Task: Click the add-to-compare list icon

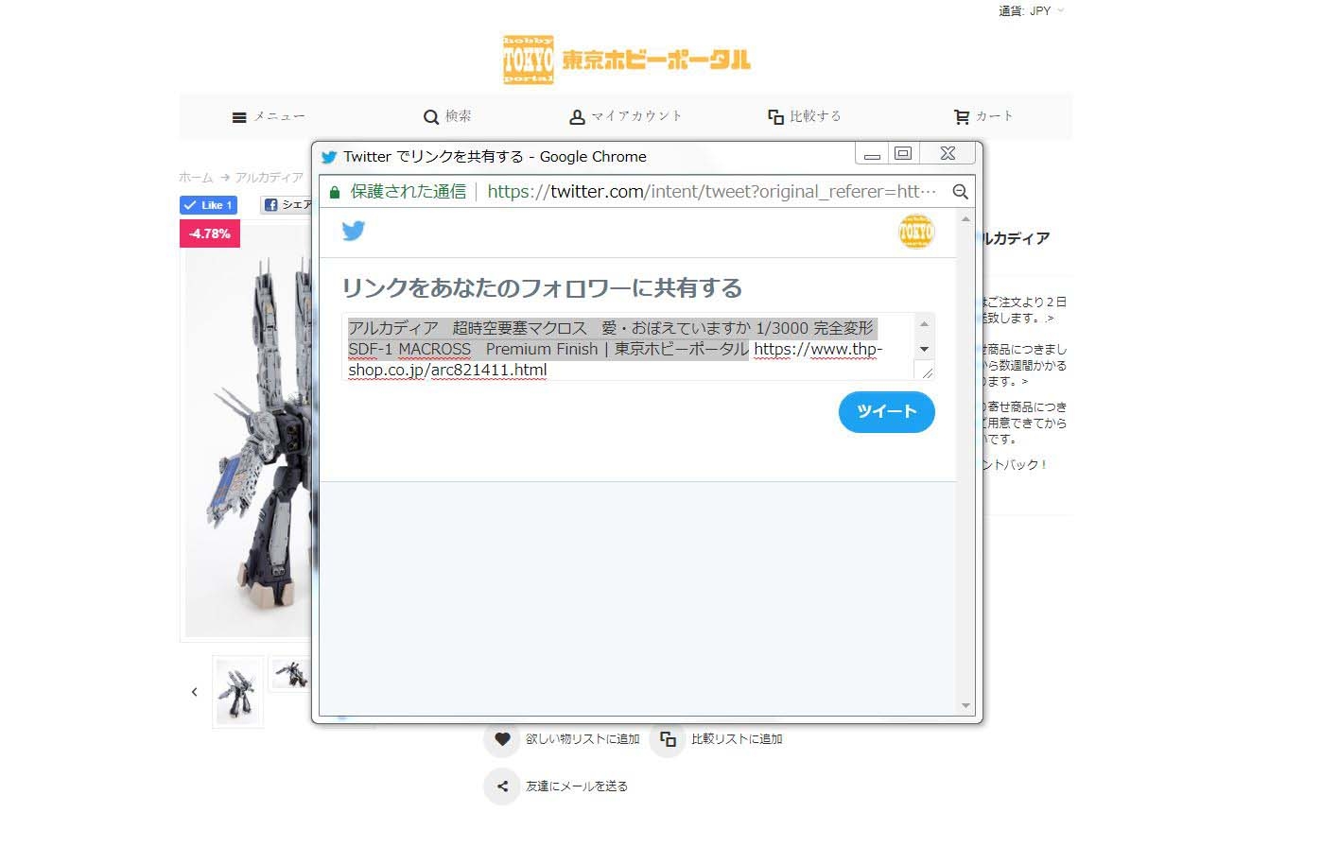Action: 668,739
